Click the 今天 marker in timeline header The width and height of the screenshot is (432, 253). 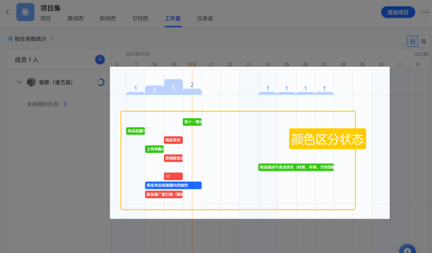[x=192, y=64]
